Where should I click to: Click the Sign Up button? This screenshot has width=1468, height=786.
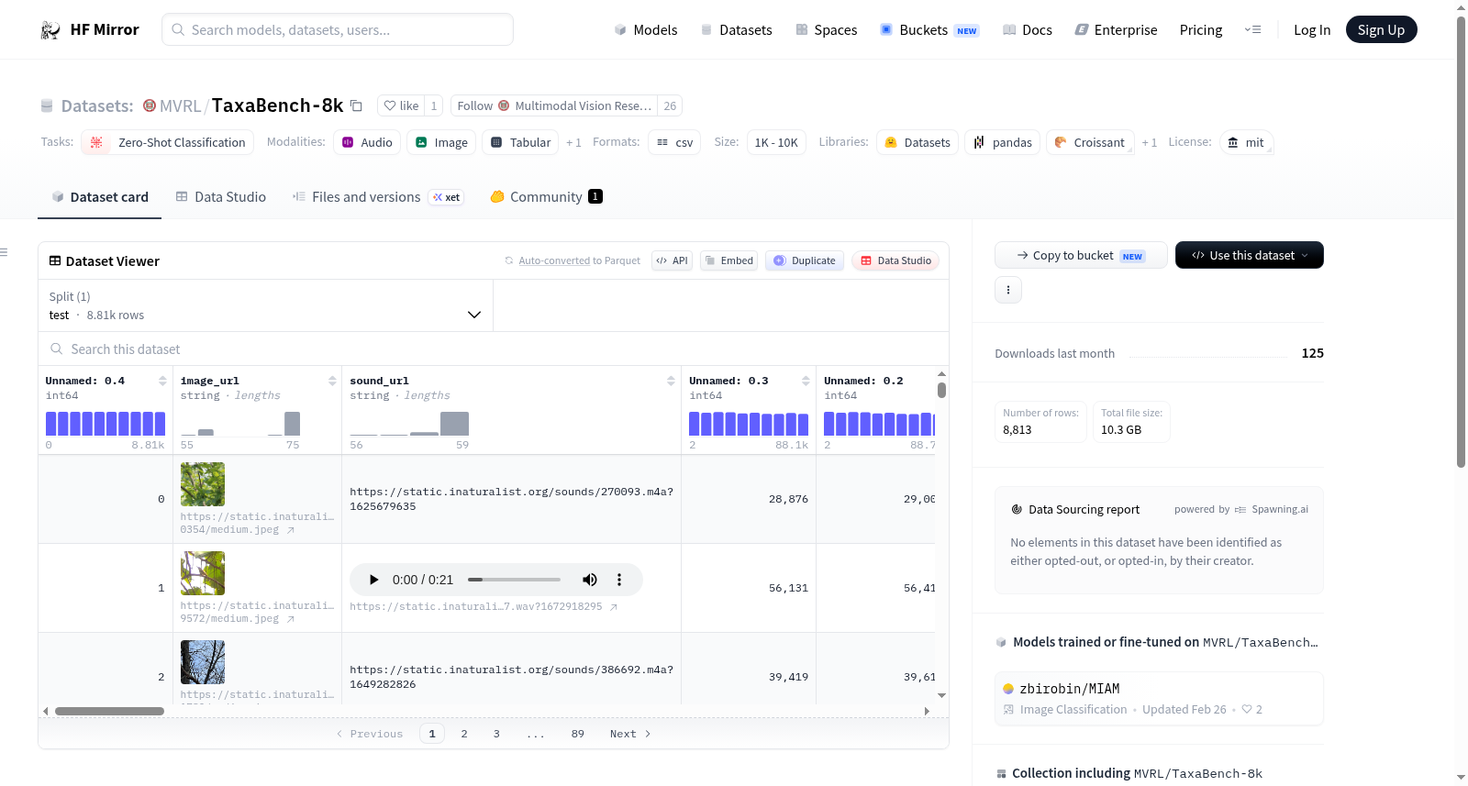coord(1381,30)
